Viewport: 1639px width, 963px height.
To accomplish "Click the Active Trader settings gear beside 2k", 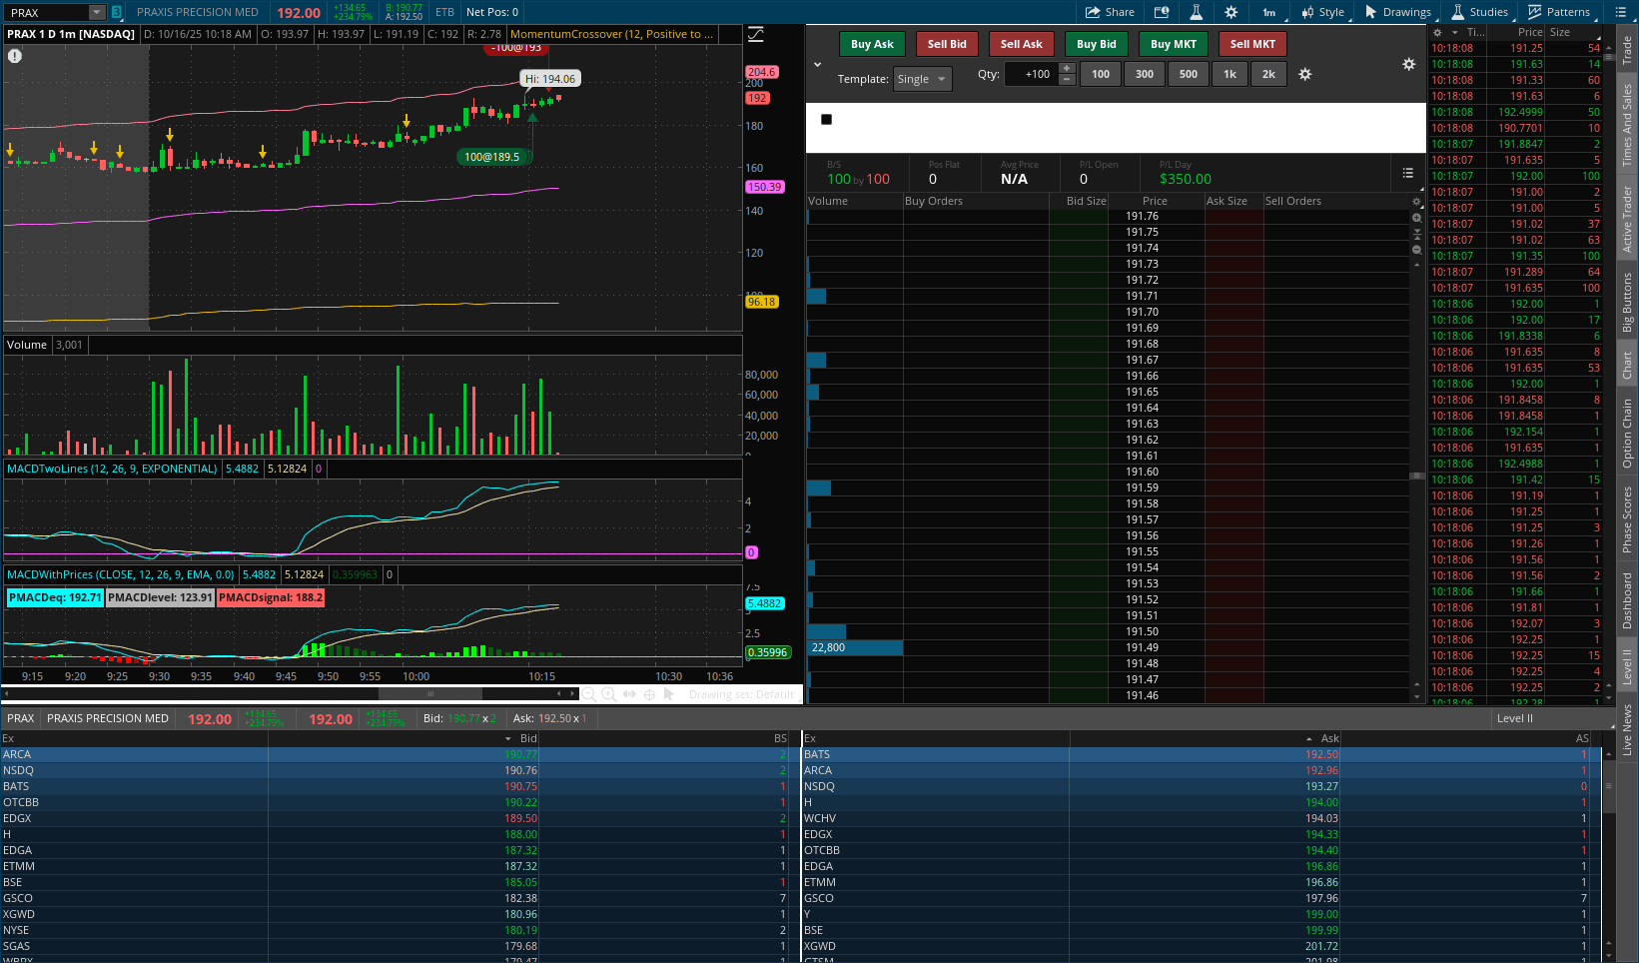I will [1304, 74].
